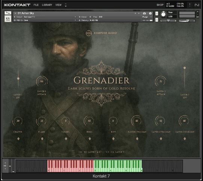The height and width of the screenshot is (181, 203).
Task: Toggle the S solo button
Action: point(156,14)
